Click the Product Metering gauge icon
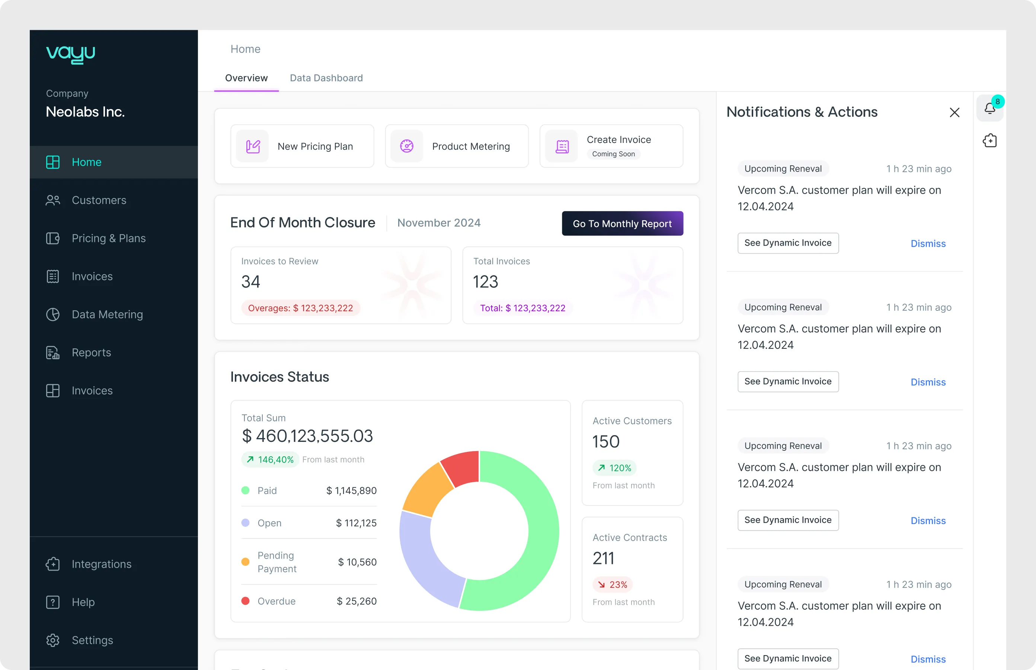The height and width of the screenshot is (670, 1036). point(407,146)
